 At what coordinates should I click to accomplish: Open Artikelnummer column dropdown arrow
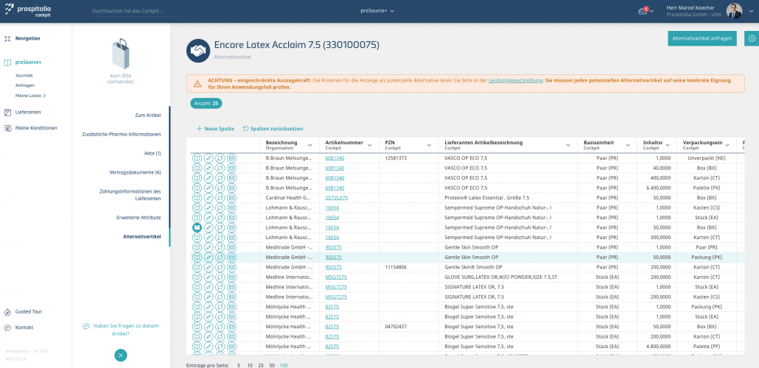coord(370,145)
